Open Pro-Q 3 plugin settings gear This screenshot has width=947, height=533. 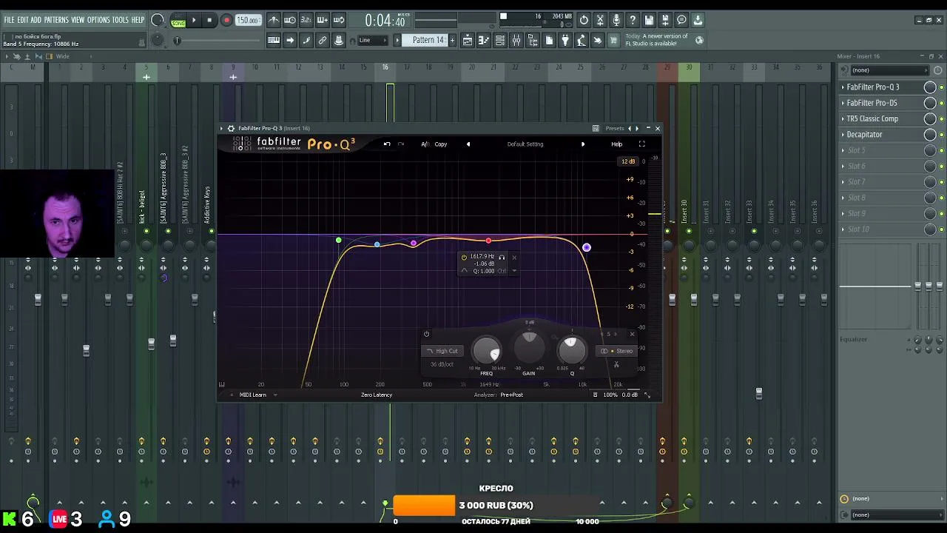click(x=231, y=128)
